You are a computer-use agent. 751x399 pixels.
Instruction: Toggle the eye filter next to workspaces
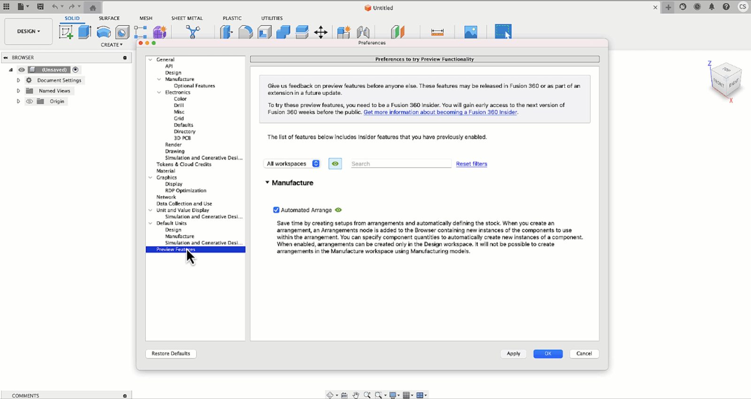[x=335, y=164]
